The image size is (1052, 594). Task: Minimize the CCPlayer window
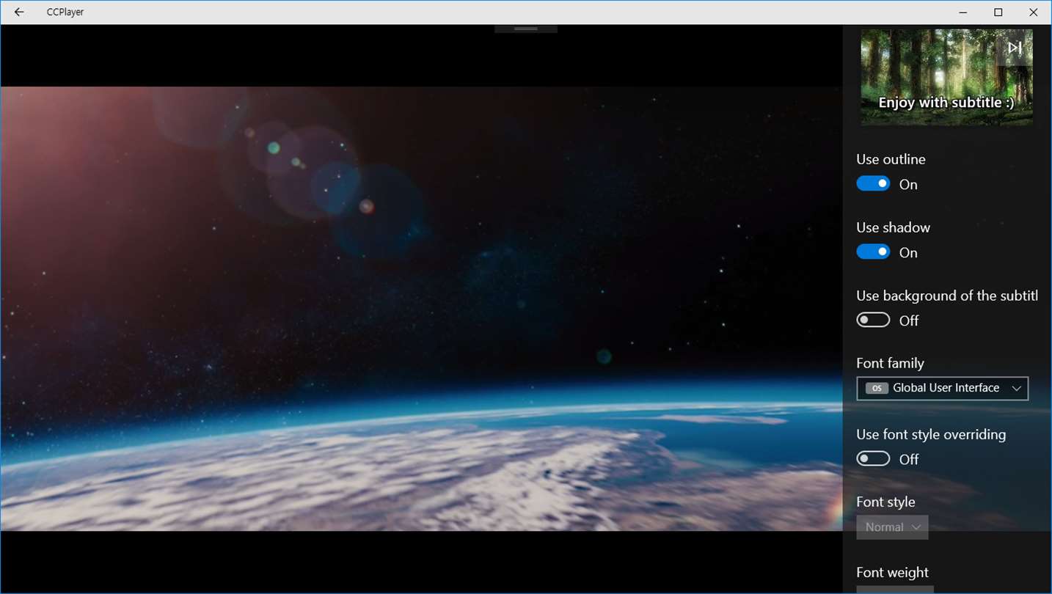(963, 12)
